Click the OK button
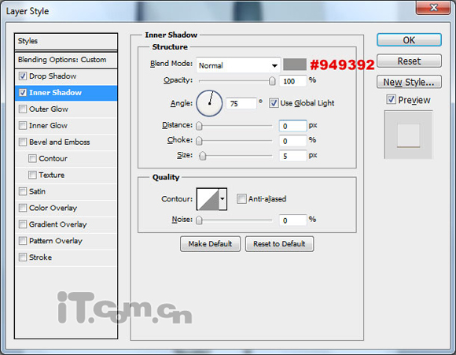 (409, 40)
